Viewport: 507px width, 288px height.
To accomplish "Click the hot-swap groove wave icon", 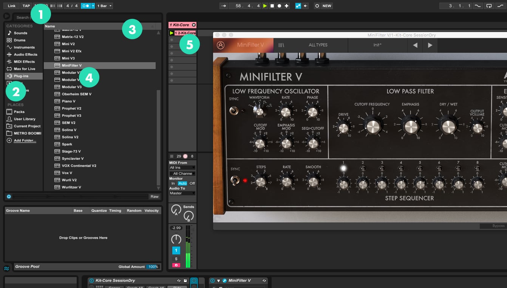I will pos(6,268).
